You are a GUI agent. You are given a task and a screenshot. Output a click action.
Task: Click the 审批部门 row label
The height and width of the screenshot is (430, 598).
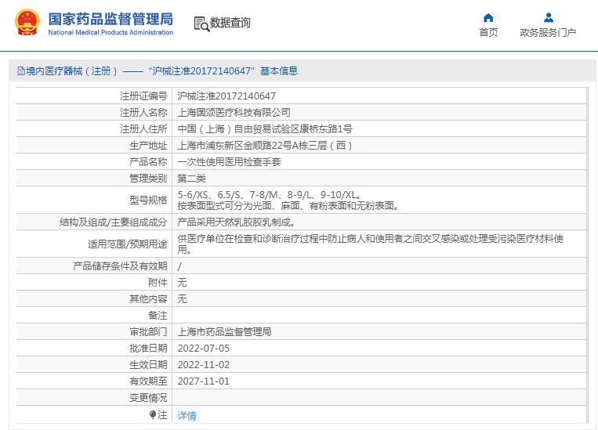(148, 331)
